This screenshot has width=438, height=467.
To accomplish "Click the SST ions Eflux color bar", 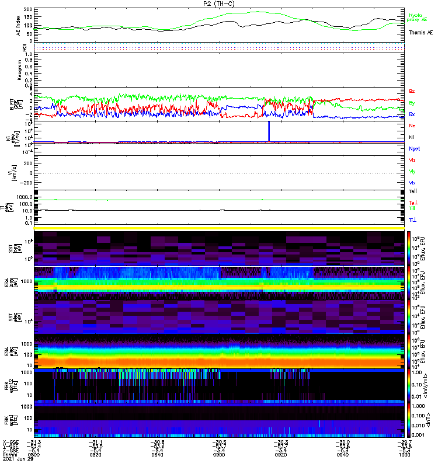I will point(409,248).
